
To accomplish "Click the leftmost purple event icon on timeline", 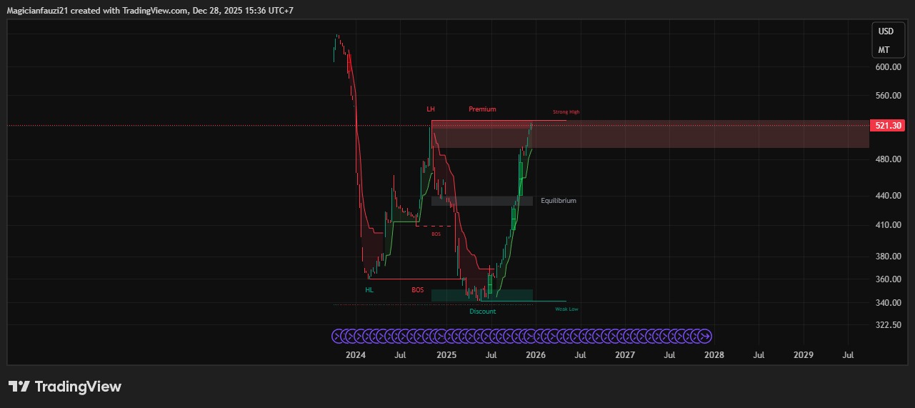I will [339, 336].
